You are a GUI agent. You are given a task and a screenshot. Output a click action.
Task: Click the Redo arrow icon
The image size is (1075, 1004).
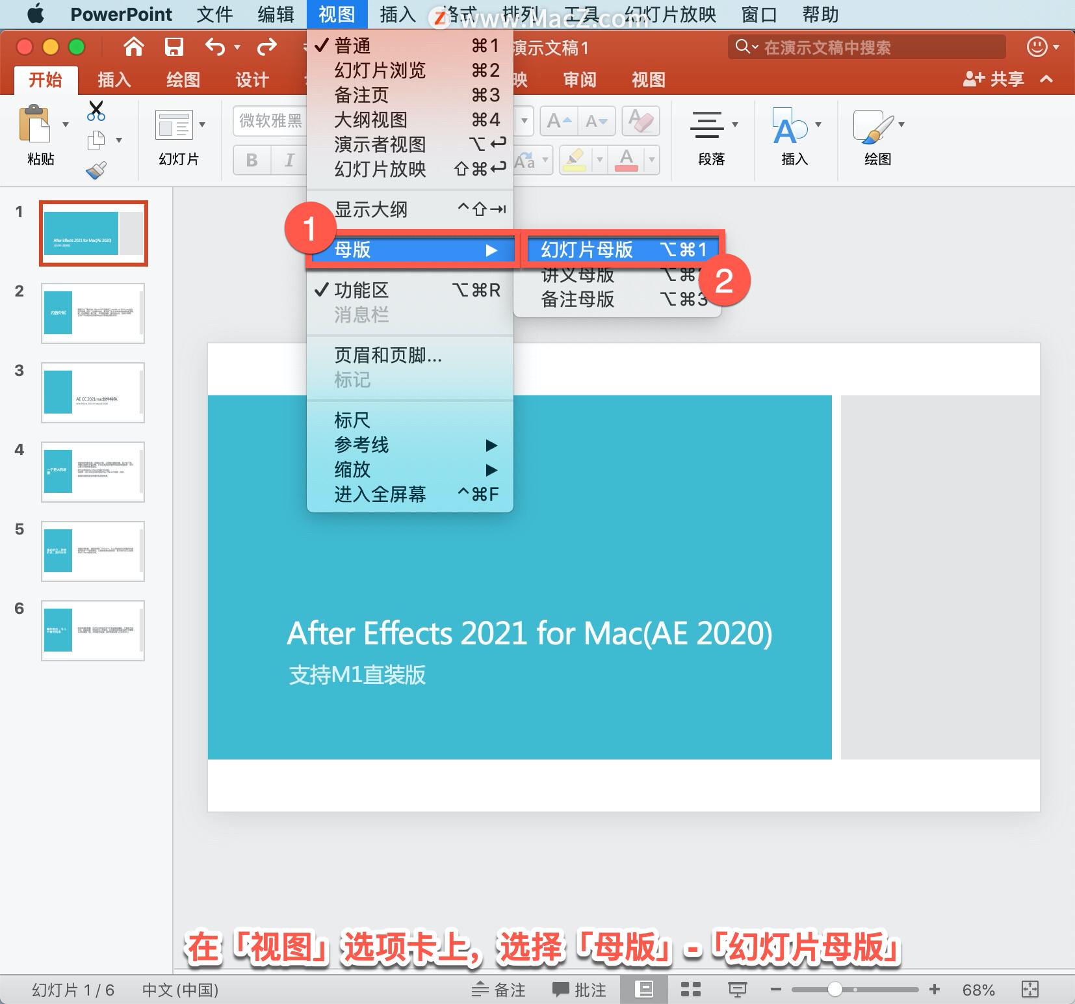(x=267, y=47)
